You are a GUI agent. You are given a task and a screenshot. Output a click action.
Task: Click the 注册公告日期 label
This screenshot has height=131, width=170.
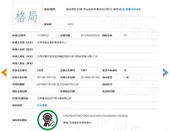(x=68, y=77)
